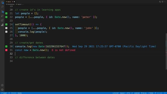Click UTF-8 encoding in status bar
Viewport: 167px width, 94px height.
pos(128,93)
